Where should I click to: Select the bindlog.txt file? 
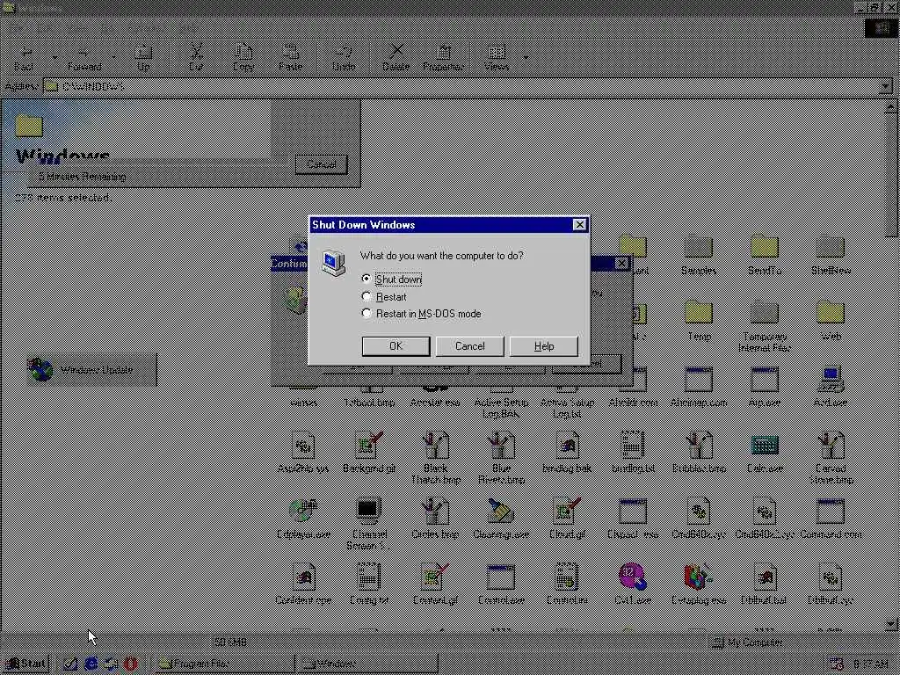click(633, 454)
